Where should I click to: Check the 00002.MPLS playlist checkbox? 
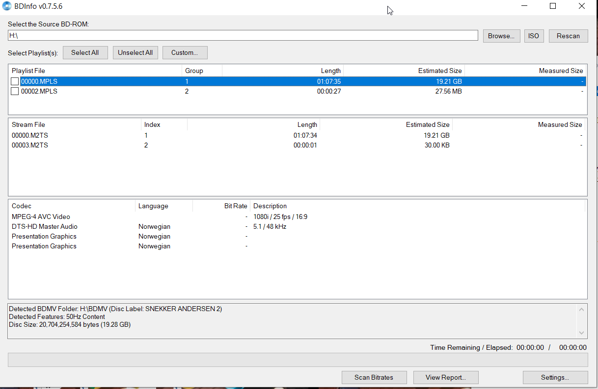click(x=15, y=91)
